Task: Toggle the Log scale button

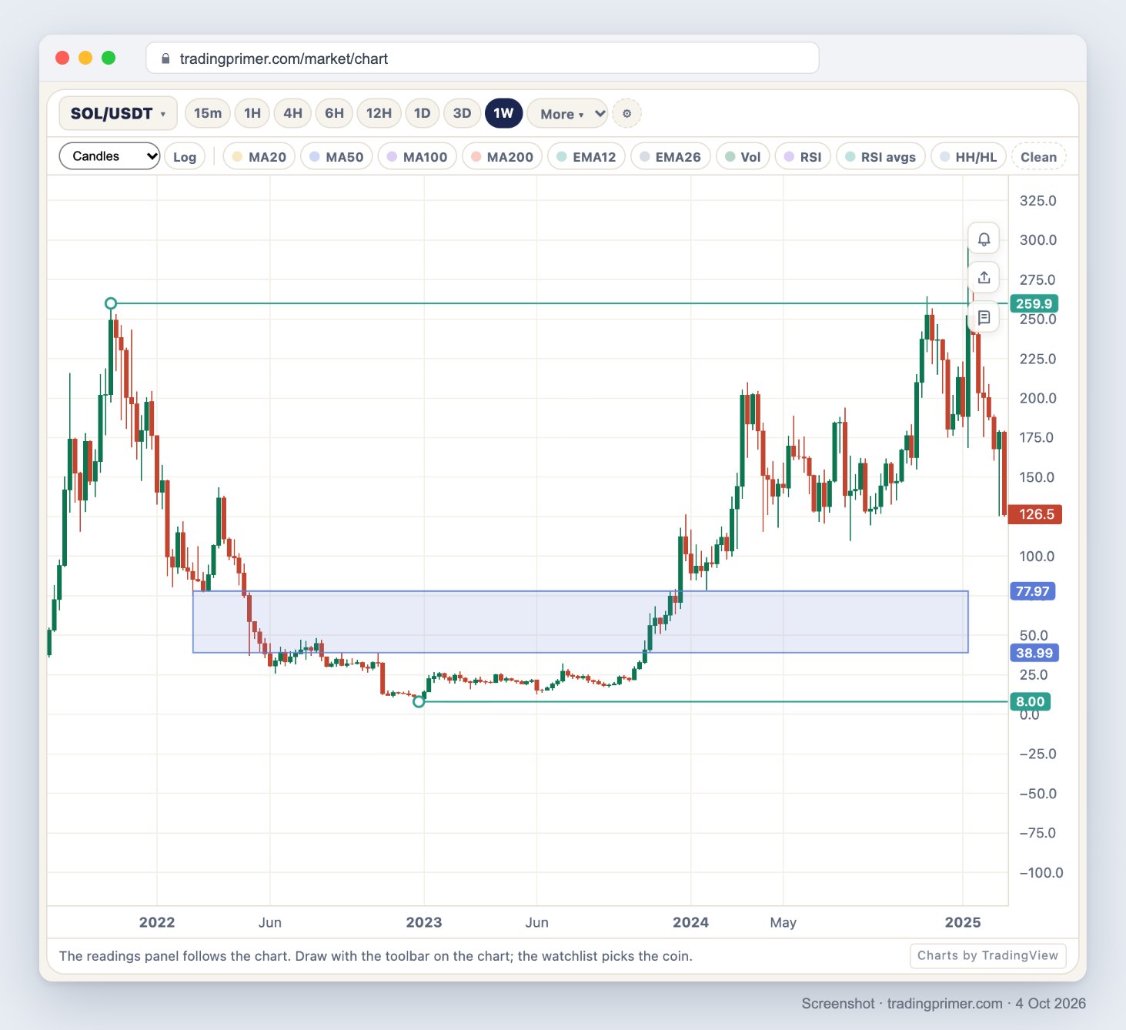Action: 185,157
